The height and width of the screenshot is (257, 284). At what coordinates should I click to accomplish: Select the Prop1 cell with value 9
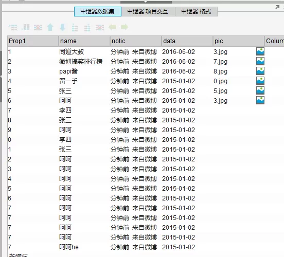click(33, 130)
